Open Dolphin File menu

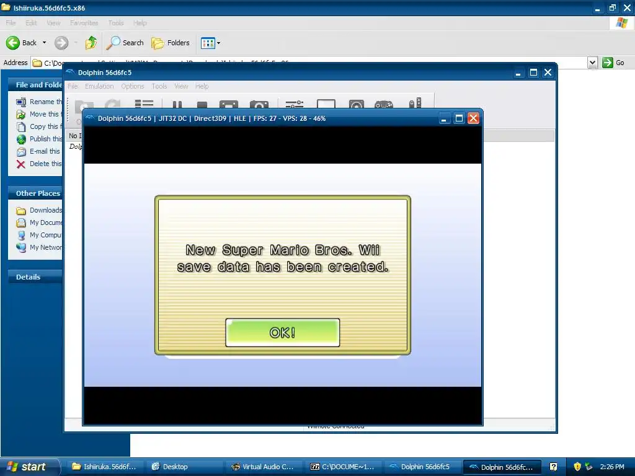tap(73, 86)
